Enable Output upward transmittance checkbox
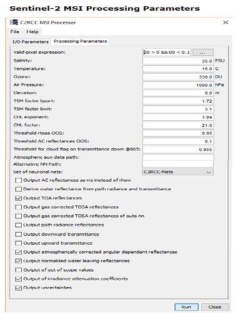Screen dimensions: 243x313 (18, 243)
